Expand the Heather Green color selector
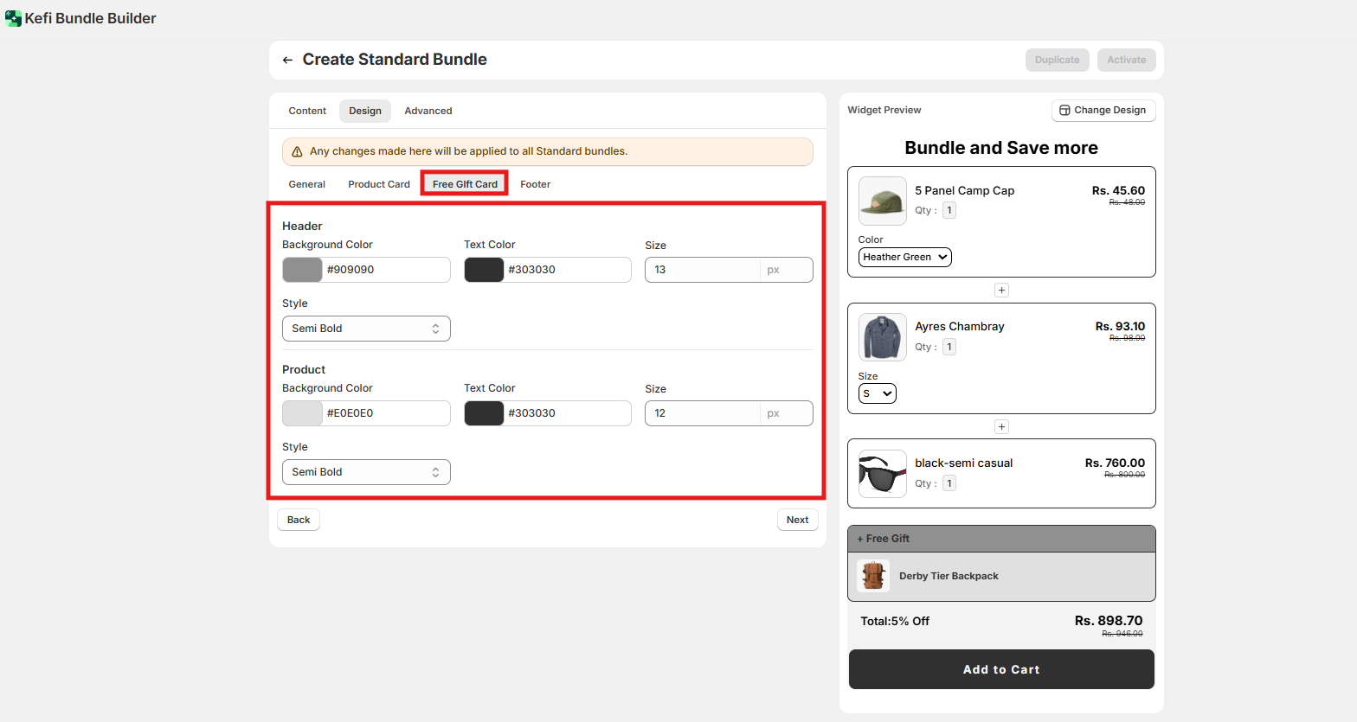The image size is (1357, 722). pos(904,258)
